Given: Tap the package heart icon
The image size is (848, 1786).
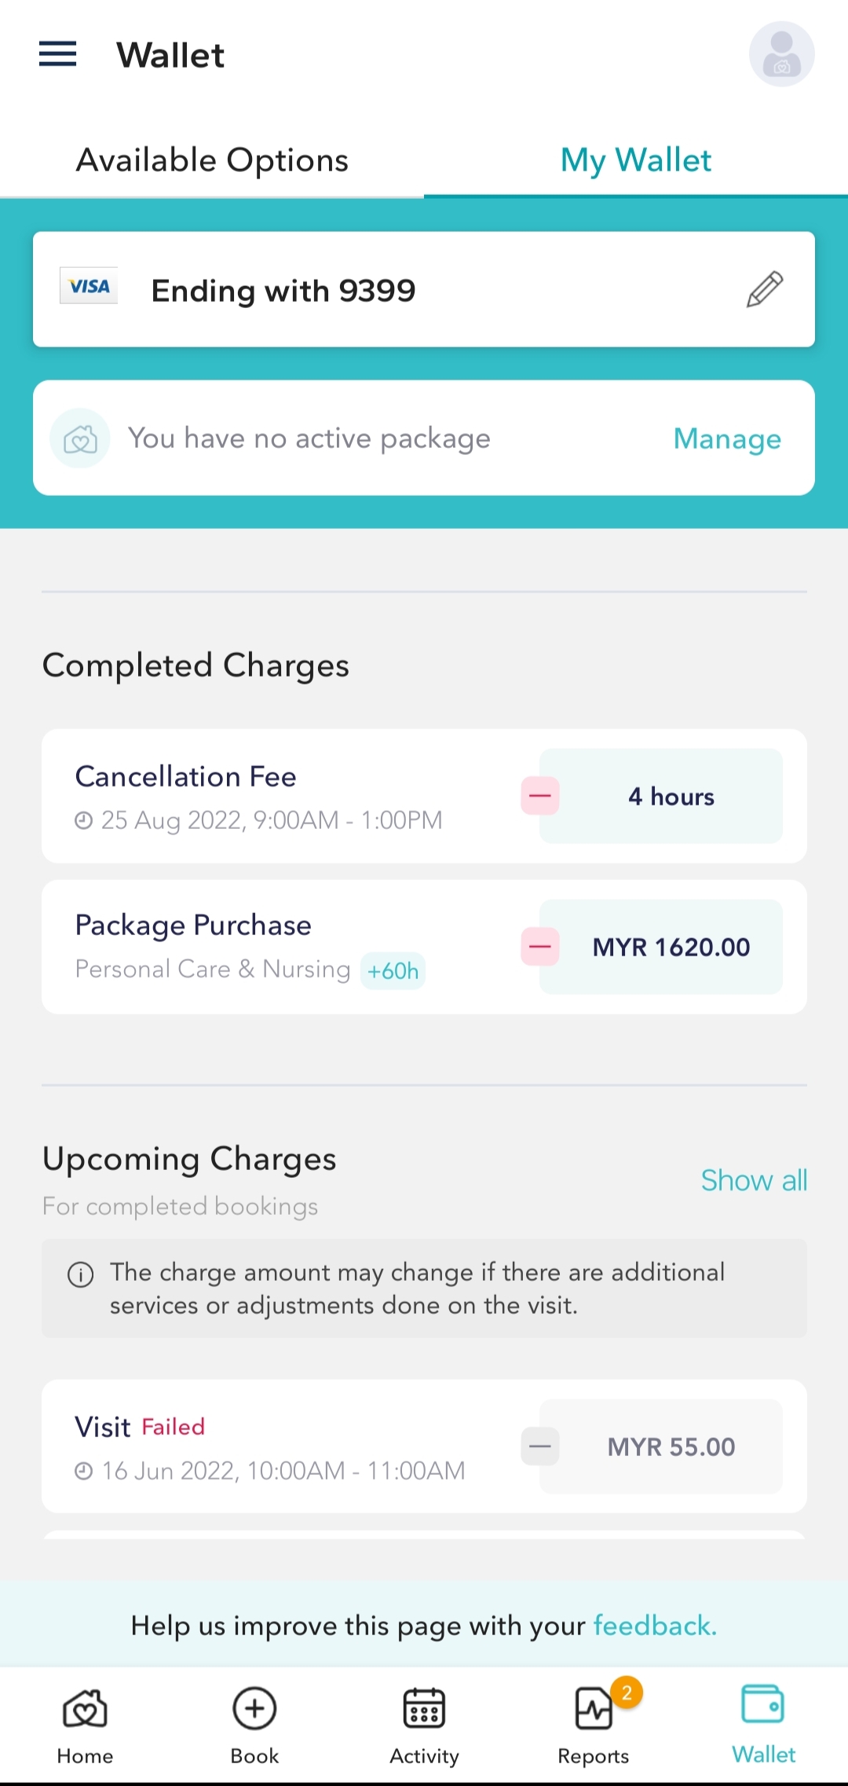Looking at the screenshot, I should click(80, 438).
